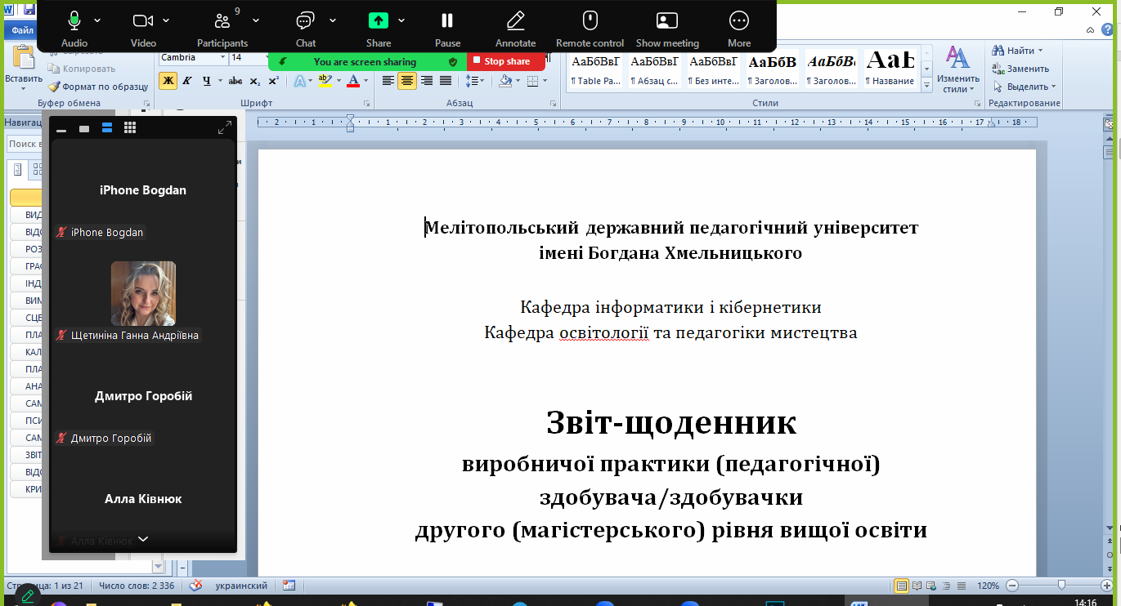Click the zoom slider handle in status bar
The height and width of the screenshot is (606, 1121).
1061,585
